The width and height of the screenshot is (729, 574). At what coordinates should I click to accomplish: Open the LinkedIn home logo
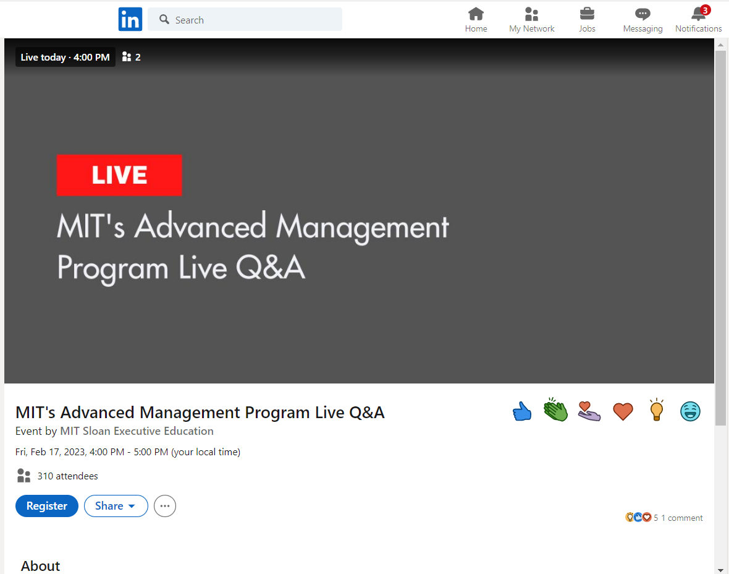point(130,20)
